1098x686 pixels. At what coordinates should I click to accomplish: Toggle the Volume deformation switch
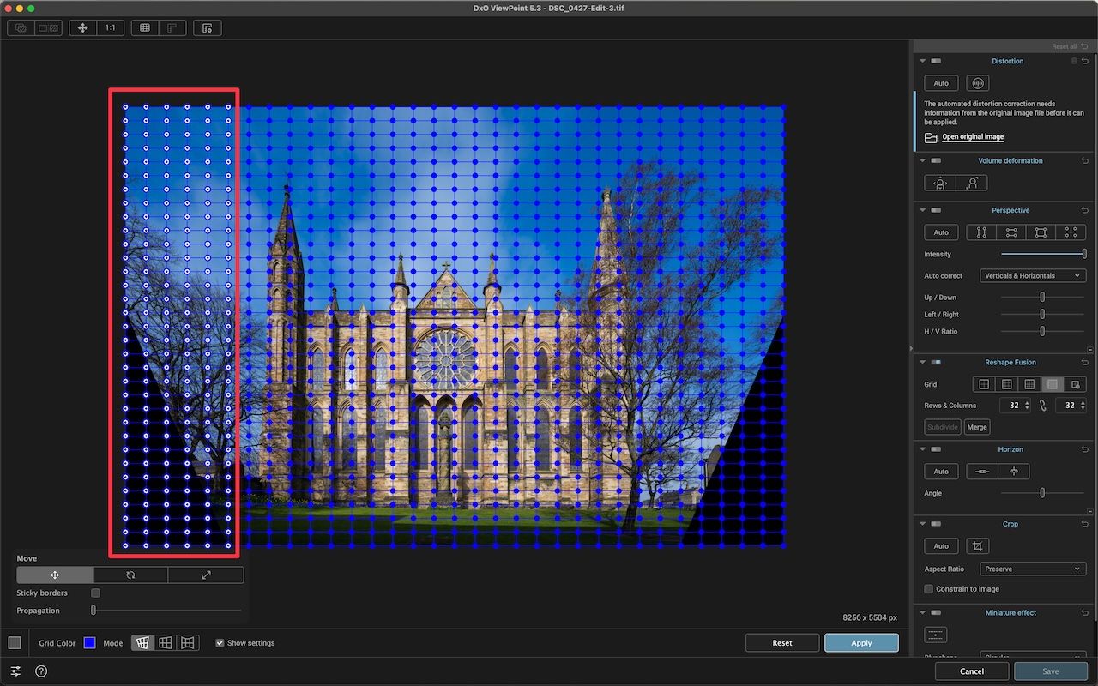click(936, 160)
